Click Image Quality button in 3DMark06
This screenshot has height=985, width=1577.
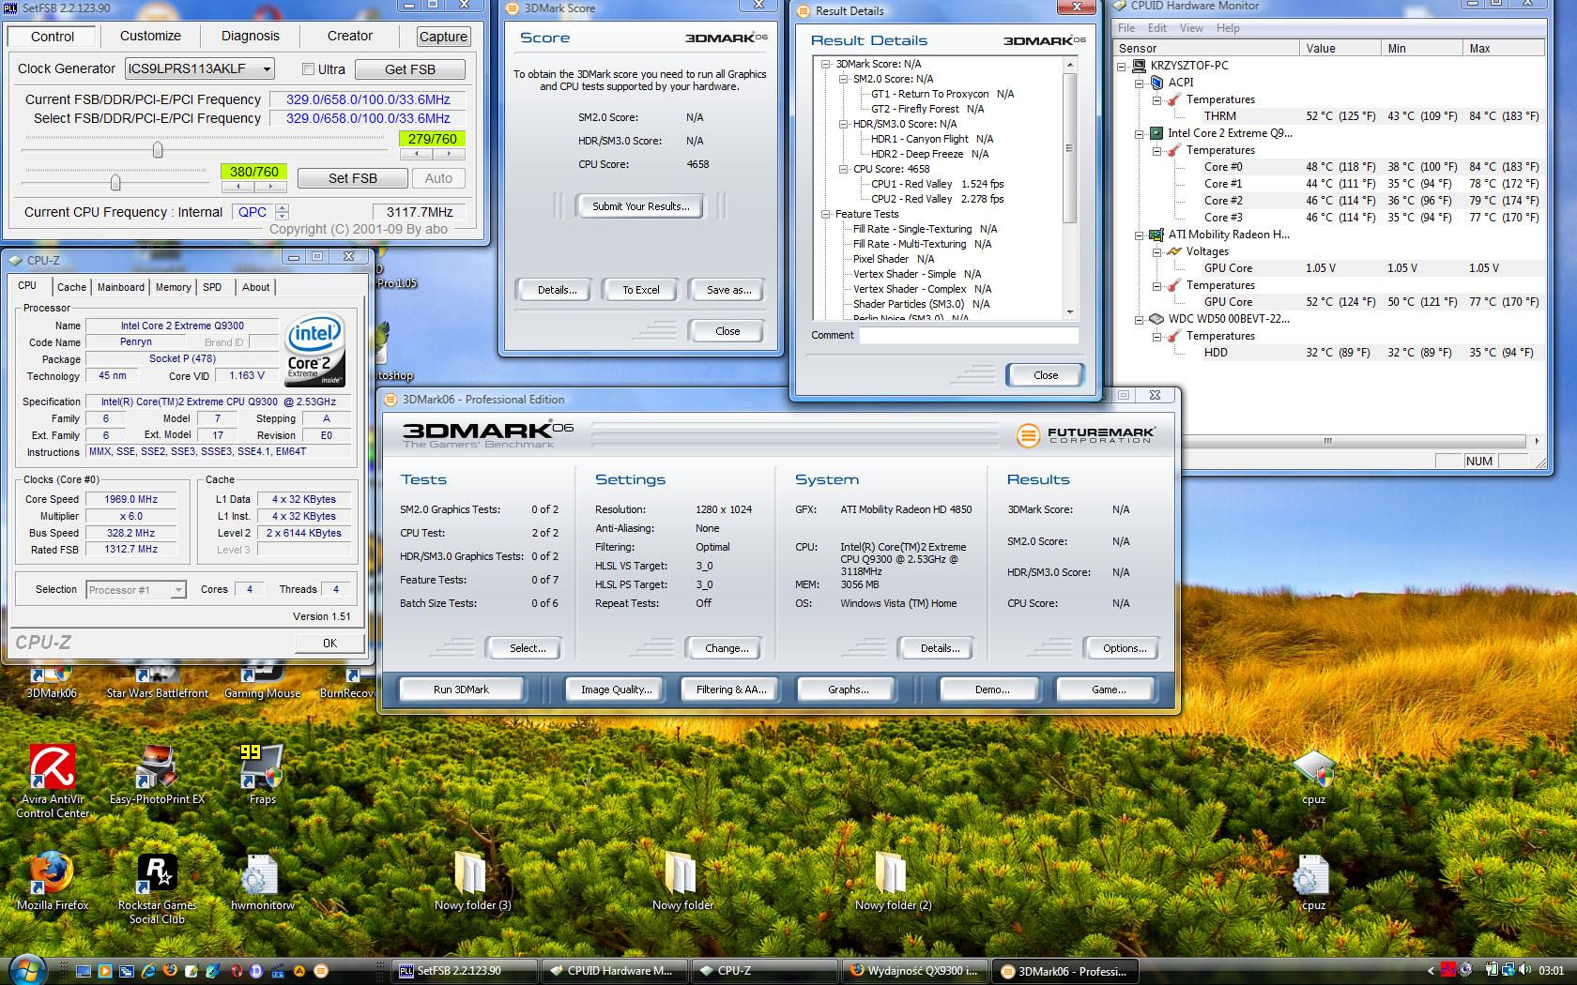(x=616, y=689)
